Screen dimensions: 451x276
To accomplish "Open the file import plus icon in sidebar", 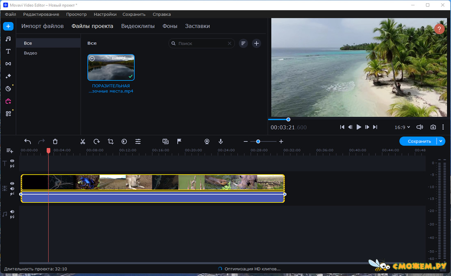I will tap(8, 27).
